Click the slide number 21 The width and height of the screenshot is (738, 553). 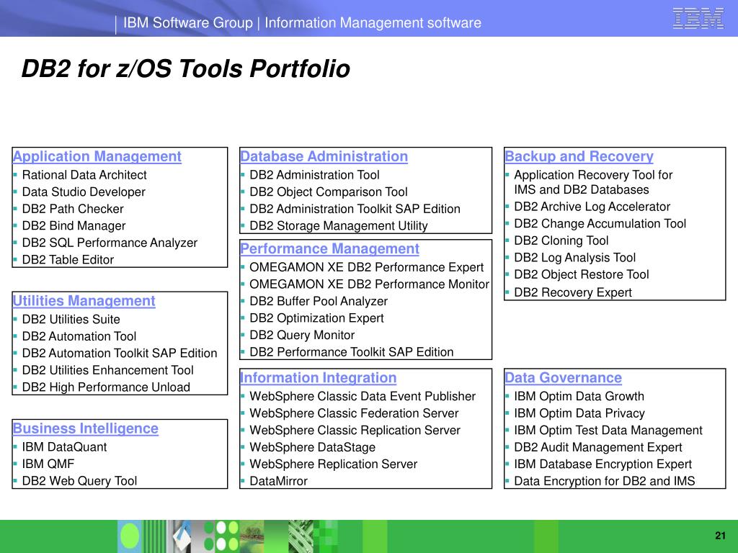tap(720, 536)
